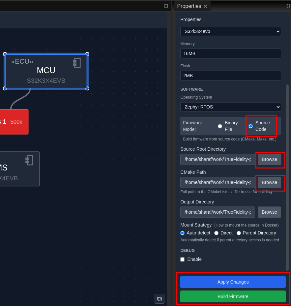
Task: Open the S32k3x4evb board dropdown
Action: click(231, 31)
